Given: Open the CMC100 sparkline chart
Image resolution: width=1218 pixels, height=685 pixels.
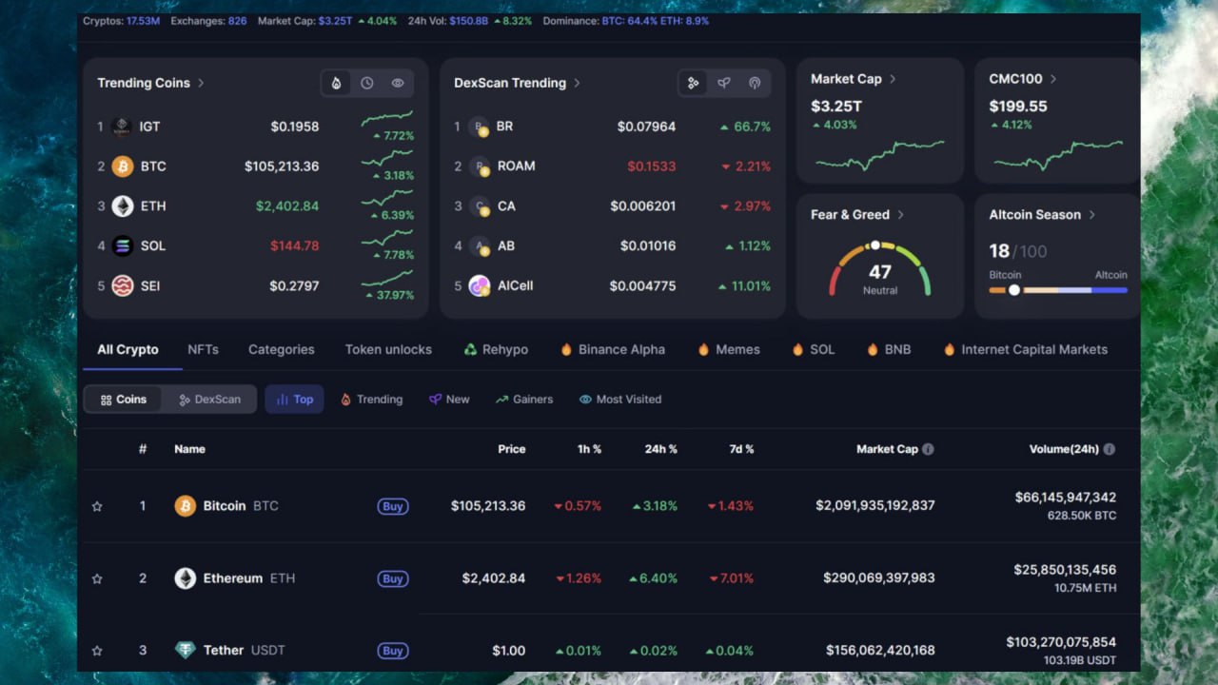Looking at the screenshot, I should click(1058, 155).
